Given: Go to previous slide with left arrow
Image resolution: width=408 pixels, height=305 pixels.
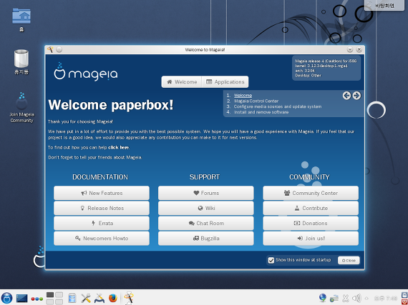Looking at the screenshot, I should (346, 96).
